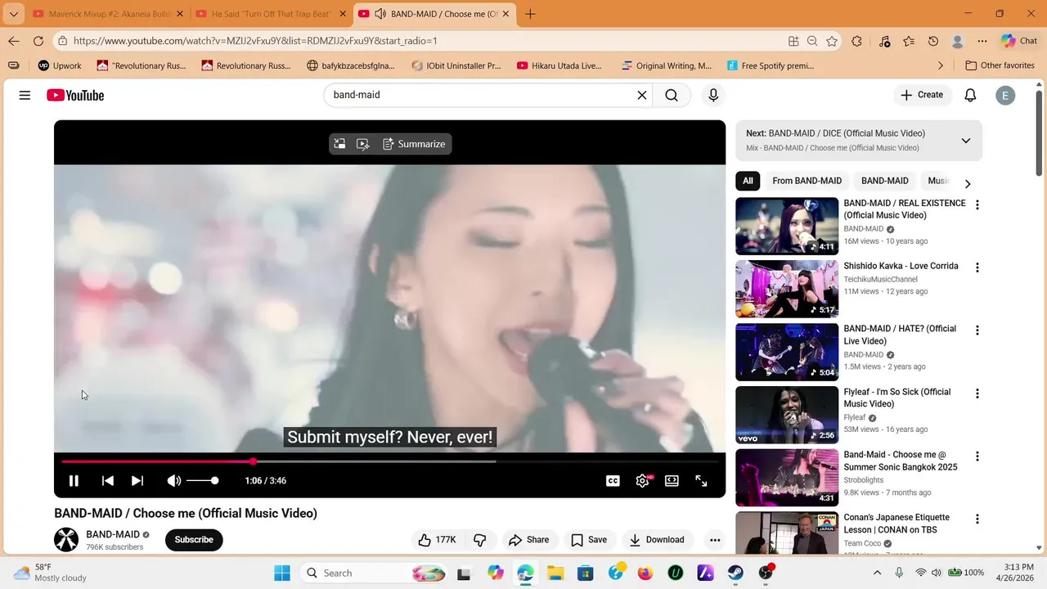Toggle closed captions on the player
The image size is (1047, 589).
(613, 481)
